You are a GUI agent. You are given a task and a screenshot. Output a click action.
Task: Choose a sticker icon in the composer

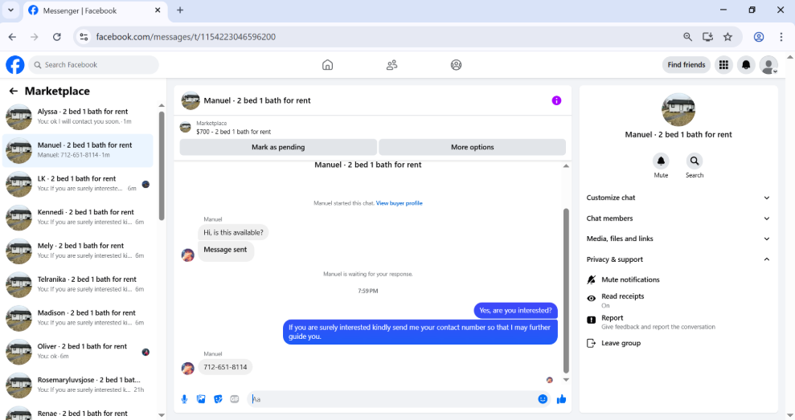coord(218,399)
